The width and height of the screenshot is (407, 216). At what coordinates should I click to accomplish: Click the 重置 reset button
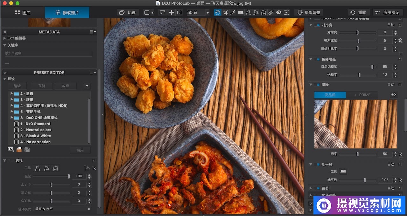click(x=358, y=12)
